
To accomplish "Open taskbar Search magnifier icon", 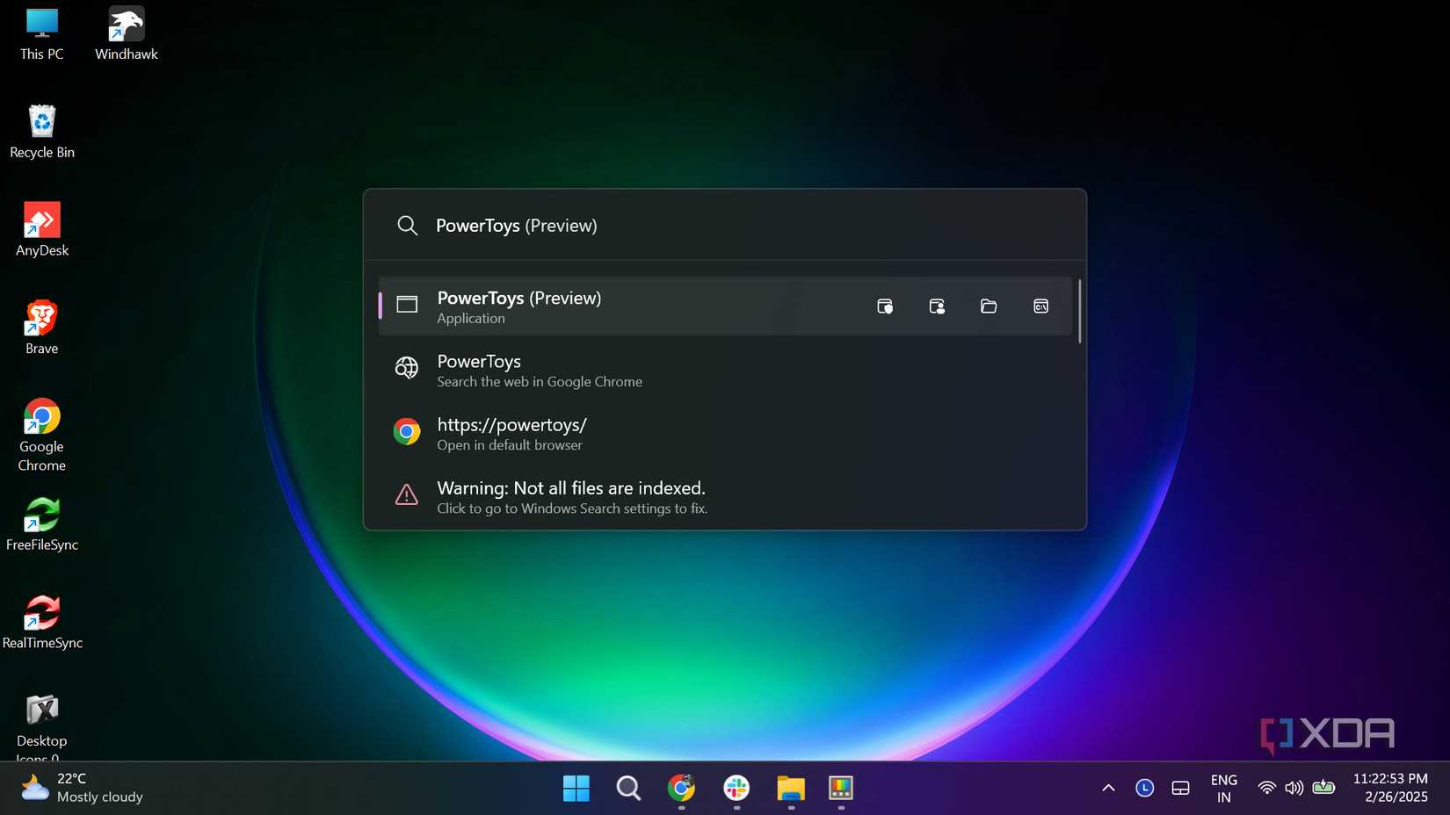I will [628, 788].
